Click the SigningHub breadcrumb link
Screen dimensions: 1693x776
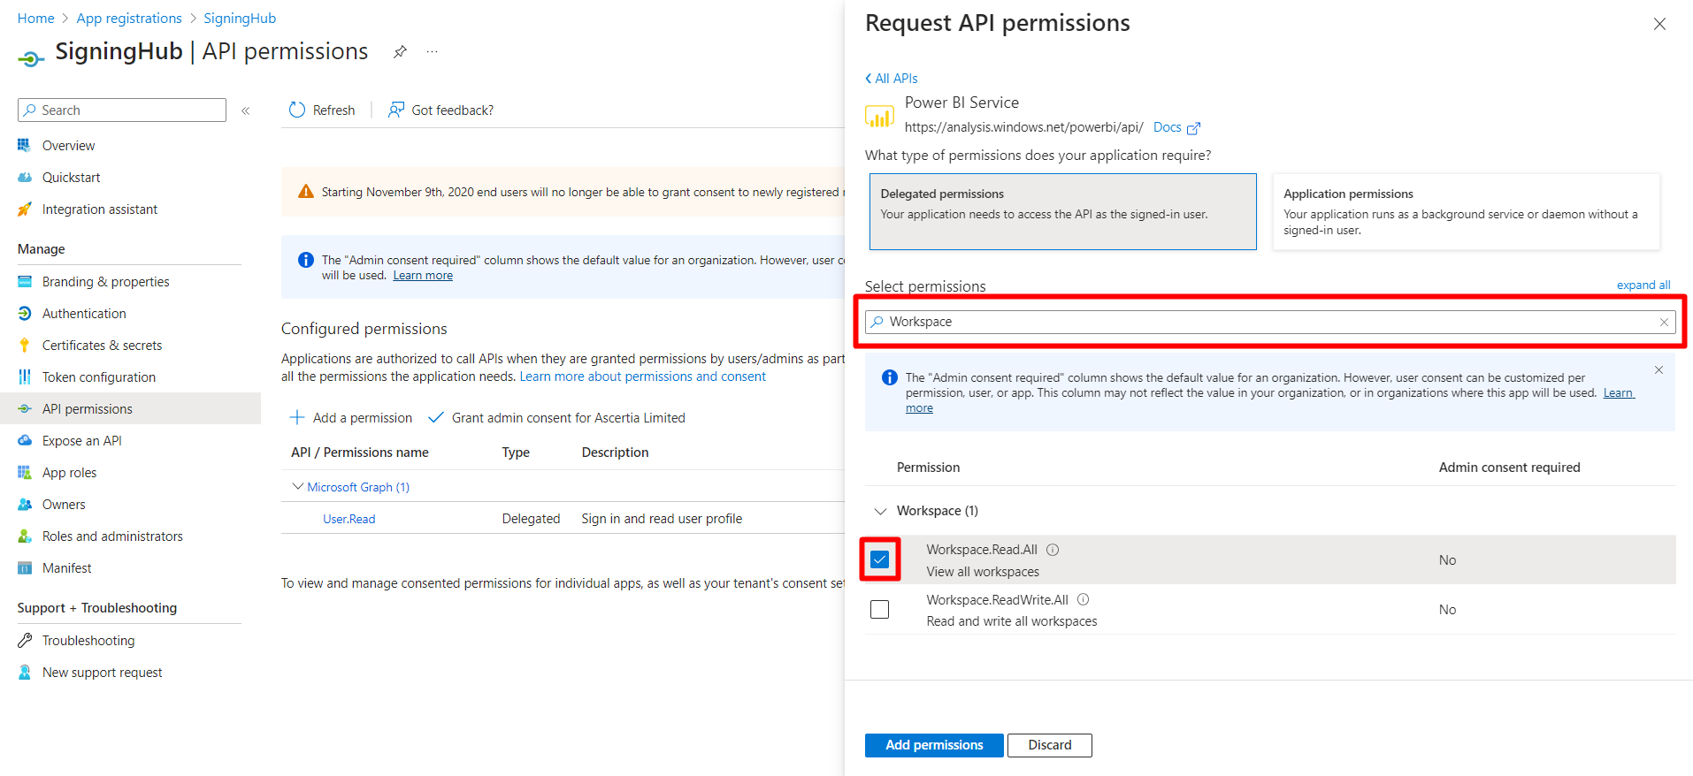click(x=240, y=18)
